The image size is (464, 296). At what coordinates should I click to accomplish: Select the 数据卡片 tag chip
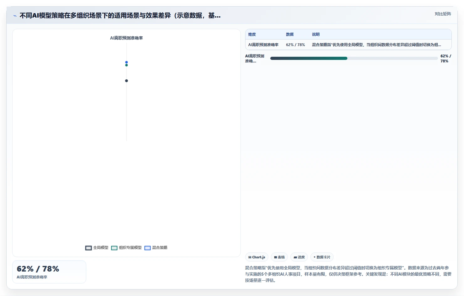point(322,257)
